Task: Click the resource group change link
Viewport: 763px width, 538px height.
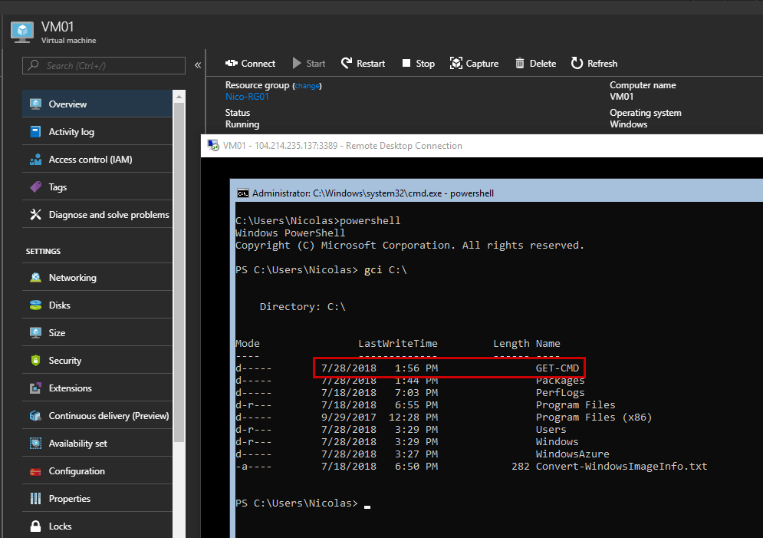Action: tap(307, 86)
